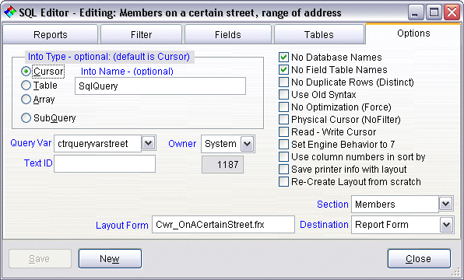Switch to the Reports tab
This screenshot has width=464, height=280.
[51, 34]
